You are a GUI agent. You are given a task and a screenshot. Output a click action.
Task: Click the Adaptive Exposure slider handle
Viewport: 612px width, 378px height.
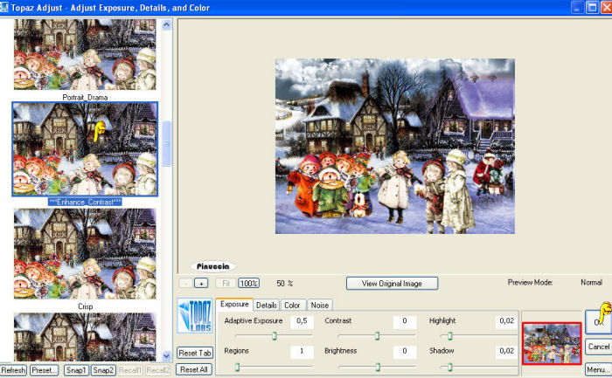point(275,335)
